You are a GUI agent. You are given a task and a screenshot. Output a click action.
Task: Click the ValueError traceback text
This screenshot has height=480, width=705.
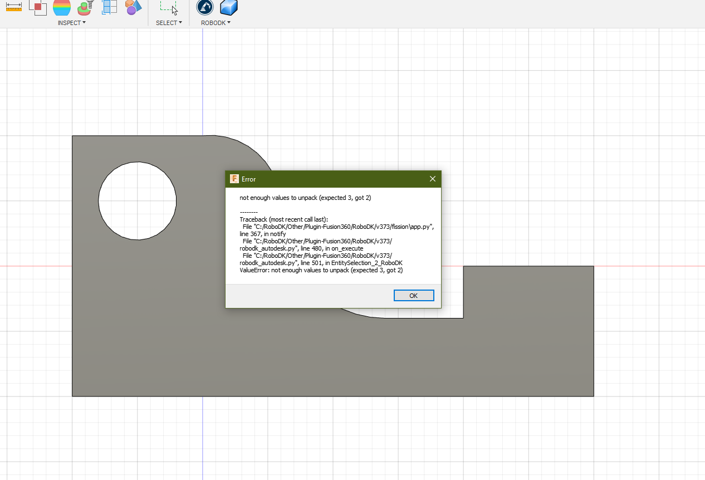pyautogui.click(x=321, y=270)
